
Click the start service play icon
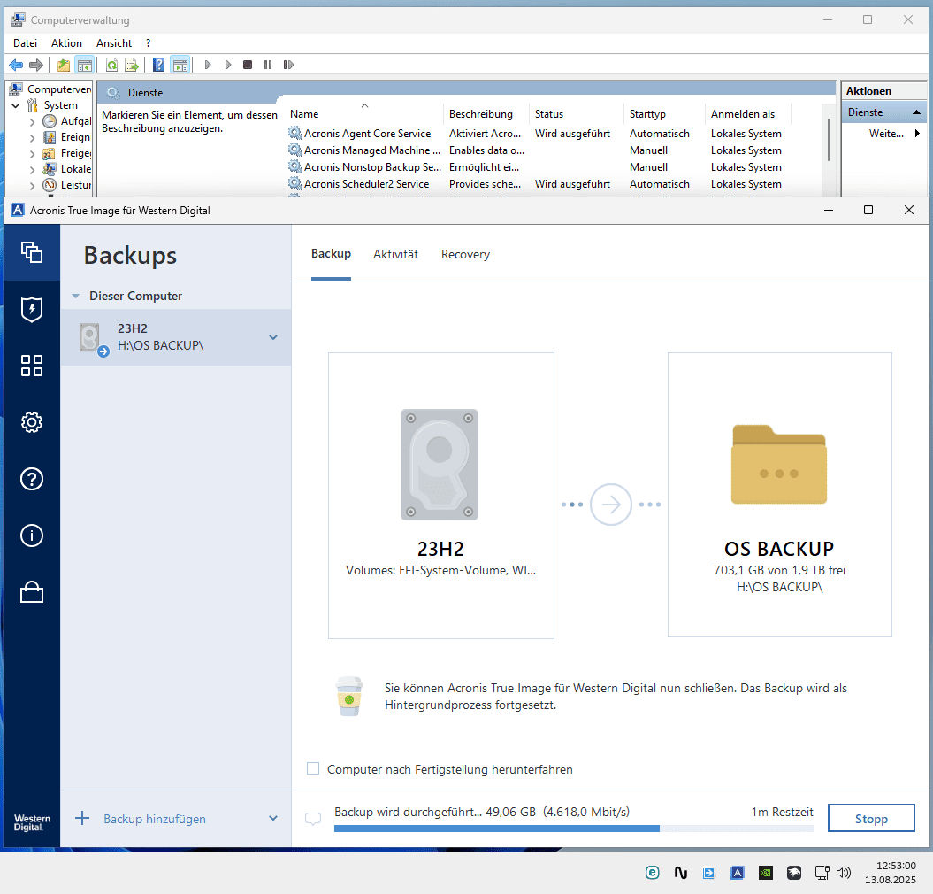pyautogui.click(x=208, y=65)
